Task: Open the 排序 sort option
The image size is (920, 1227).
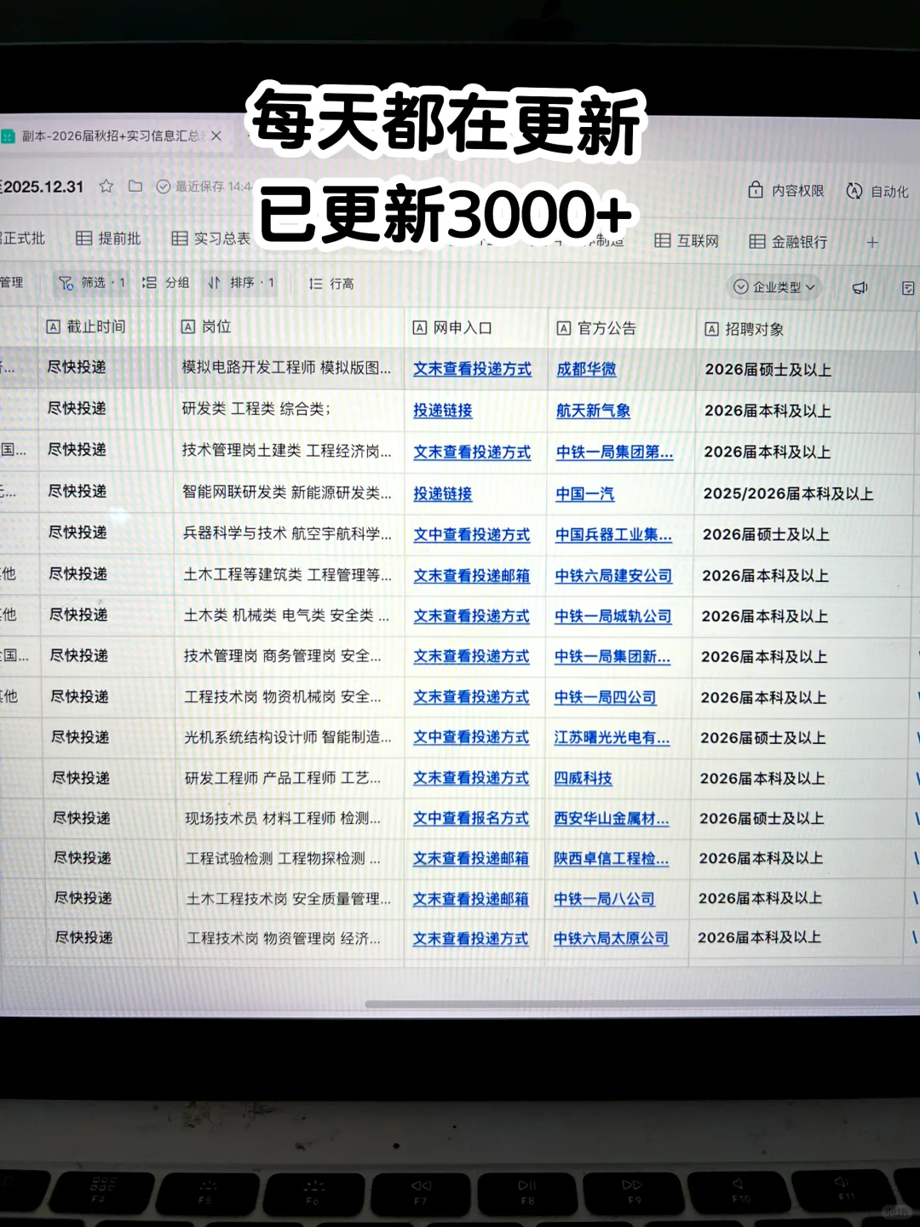Action: point(241,283)
